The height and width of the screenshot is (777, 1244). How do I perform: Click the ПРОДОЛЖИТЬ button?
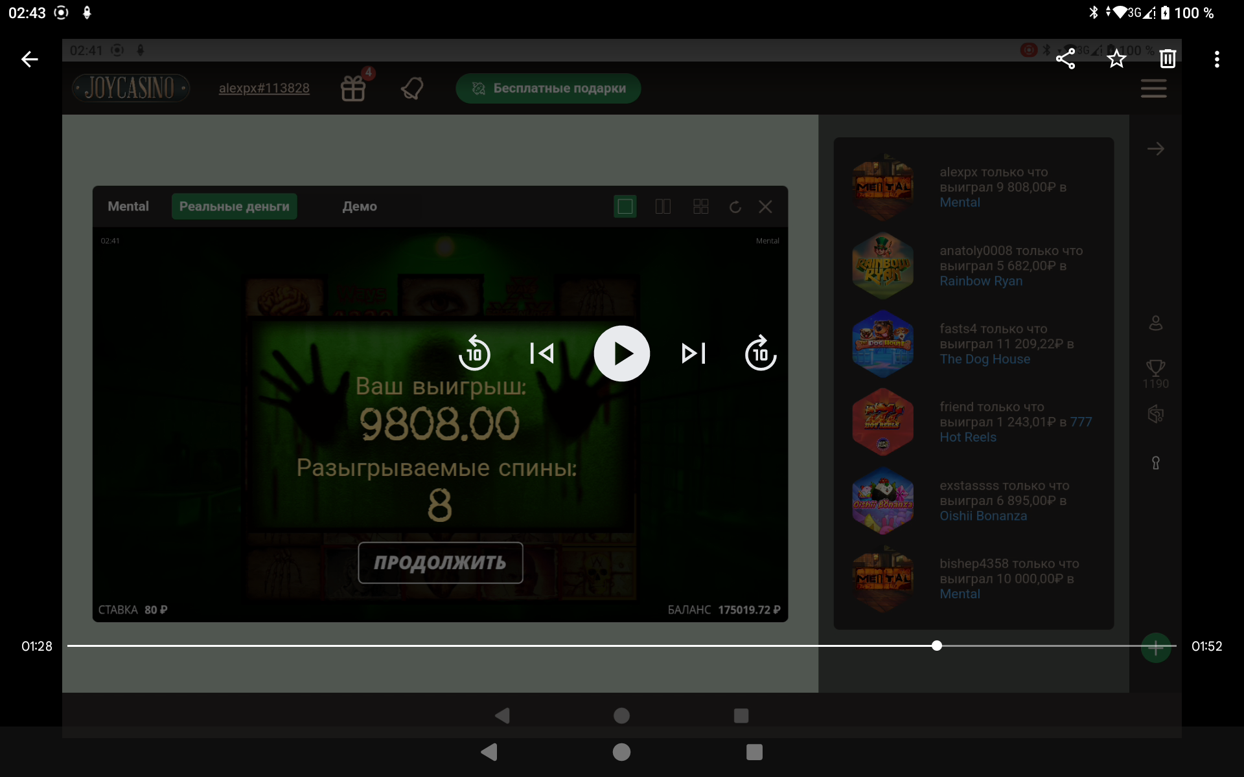(441, 563)
